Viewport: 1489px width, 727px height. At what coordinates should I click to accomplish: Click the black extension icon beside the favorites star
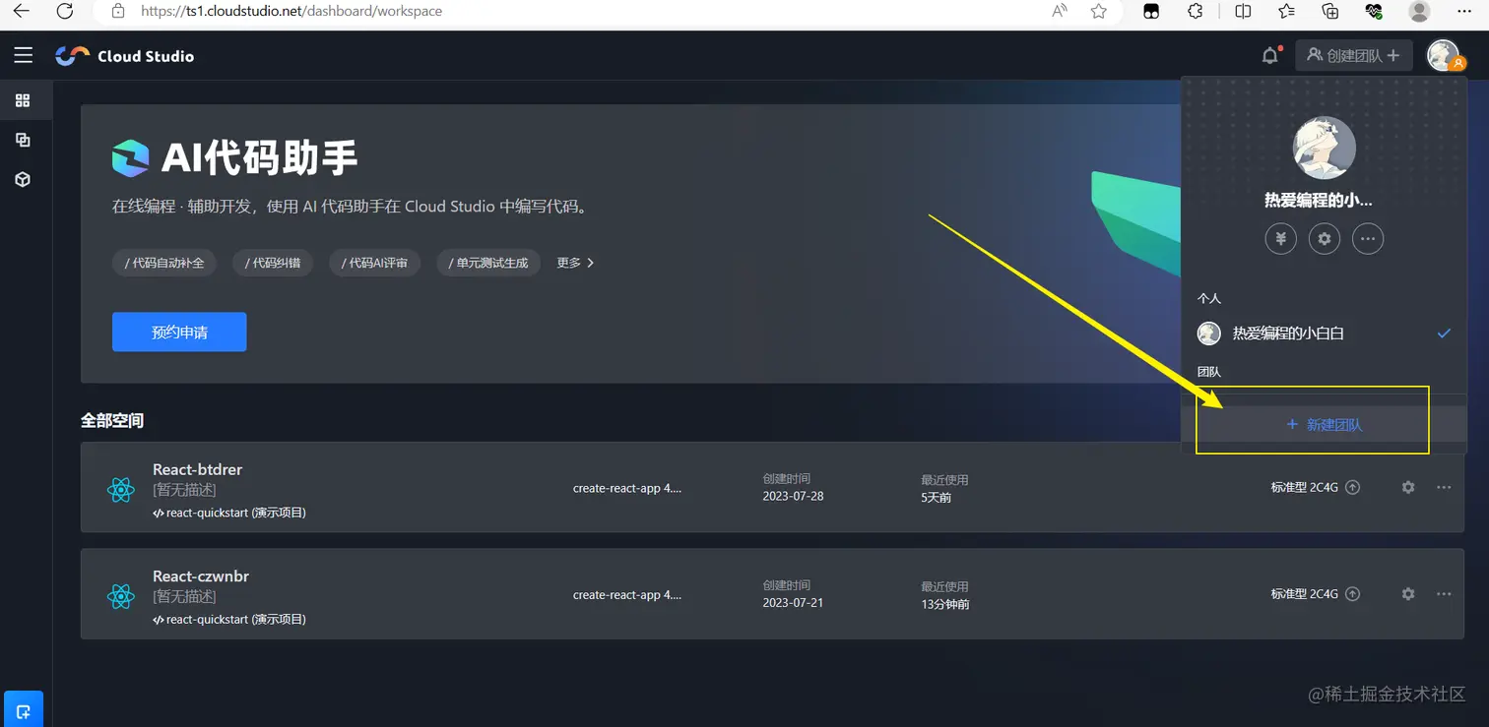(x=1151, y=12)
